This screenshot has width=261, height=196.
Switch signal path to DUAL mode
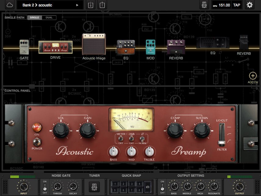(49, 17)
